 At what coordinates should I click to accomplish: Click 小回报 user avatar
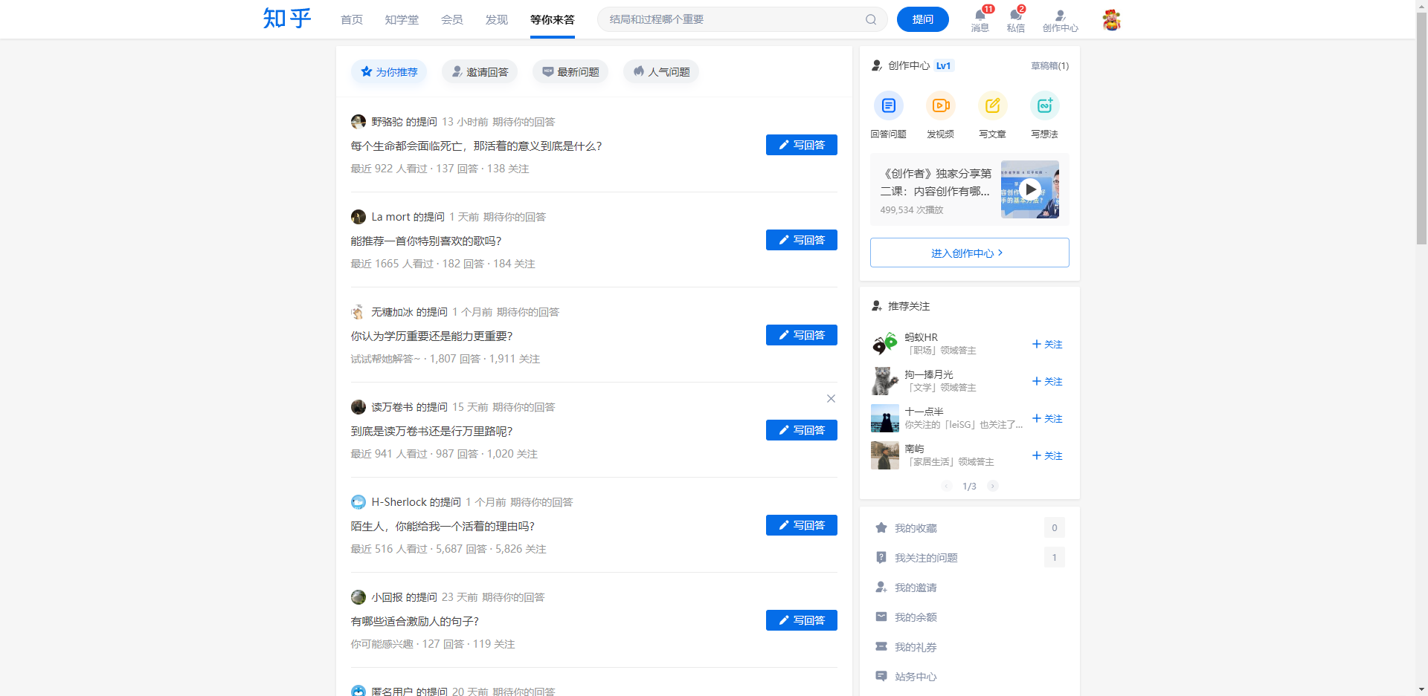(358, 597)
